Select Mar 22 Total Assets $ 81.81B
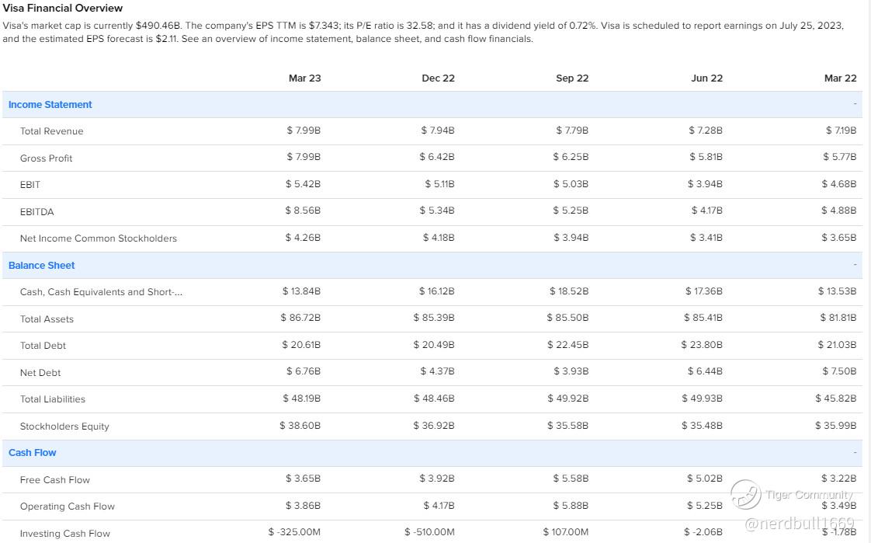This screenshot has width=871, height=543. [x=838, y=318]
